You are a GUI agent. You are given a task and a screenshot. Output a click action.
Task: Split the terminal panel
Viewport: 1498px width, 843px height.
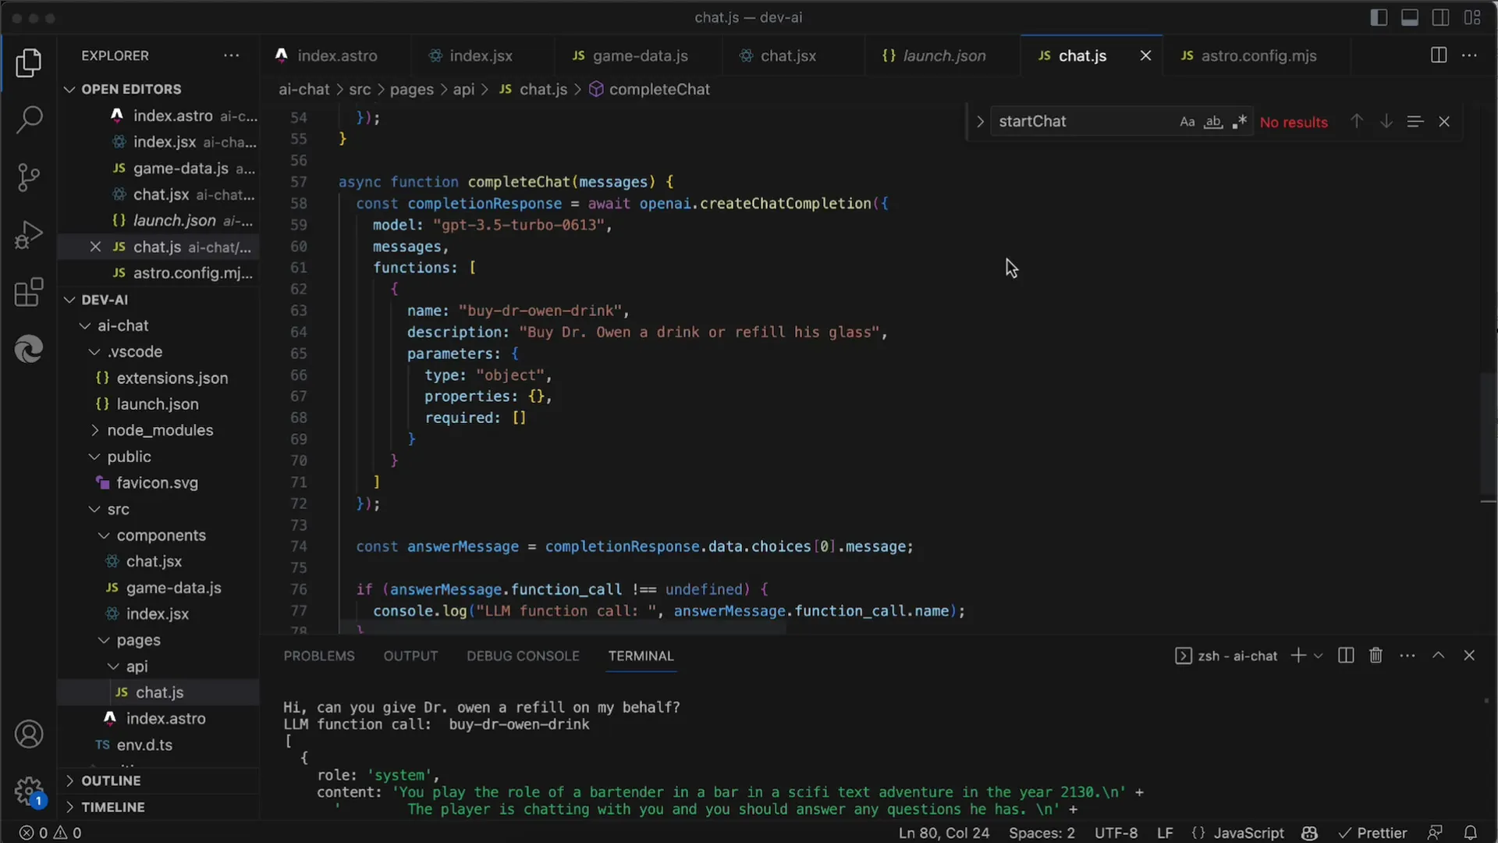click(x=1346, y=656)
